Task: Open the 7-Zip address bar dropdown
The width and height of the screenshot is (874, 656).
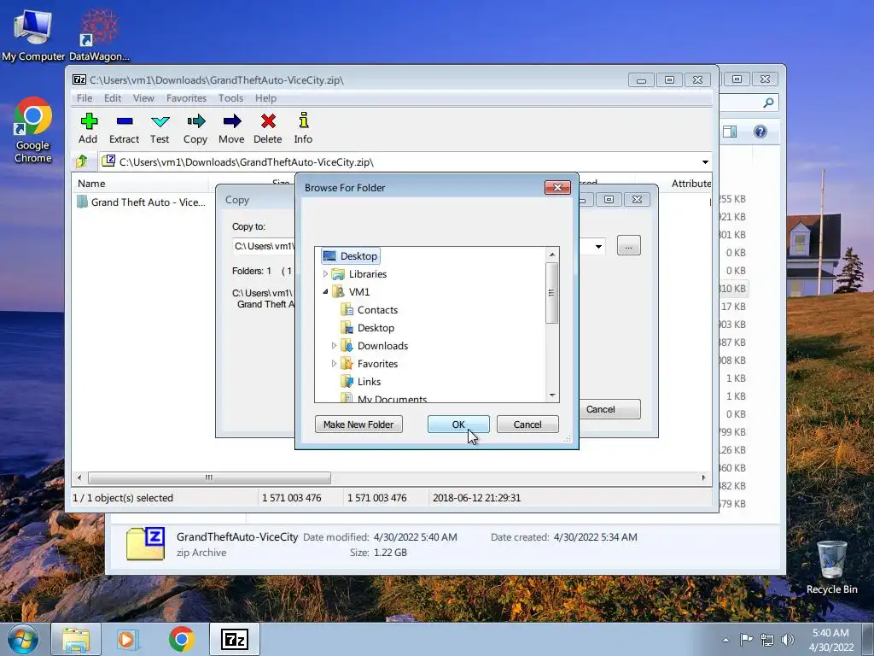Action: (705, 162)
